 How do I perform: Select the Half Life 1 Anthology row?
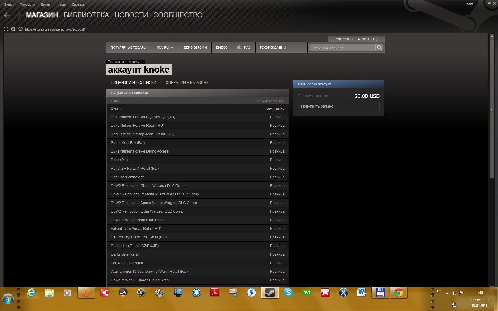point(198,177)
